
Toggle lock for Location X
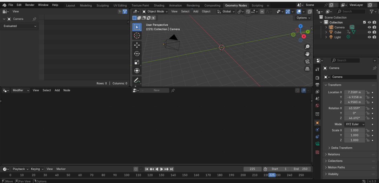367,92
